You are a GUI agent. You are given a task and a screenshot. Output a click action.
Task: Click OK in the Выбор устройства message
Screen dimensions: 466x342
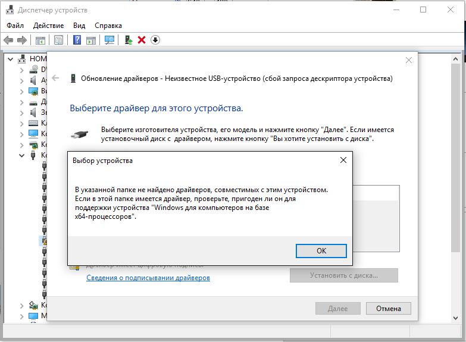pos(321,251)
